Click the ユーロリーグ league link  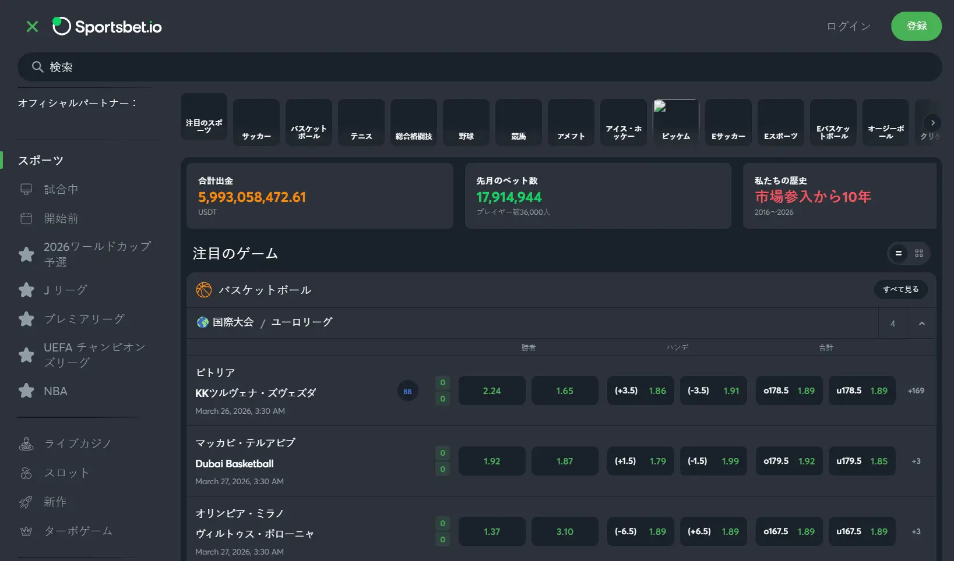click(x=302, y=322)
